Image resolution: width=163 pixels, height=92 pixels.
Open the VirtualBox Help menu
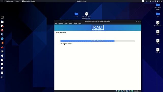(80, 24)
